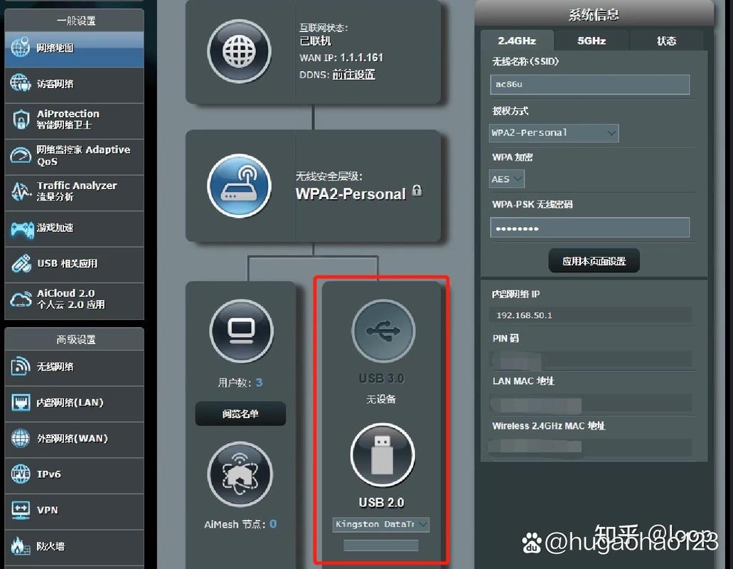Switch to the 状态 status tab
Image resolution: width=733 pixels, height=569 pixels.
pyautogui.click(x=666, y=41)
